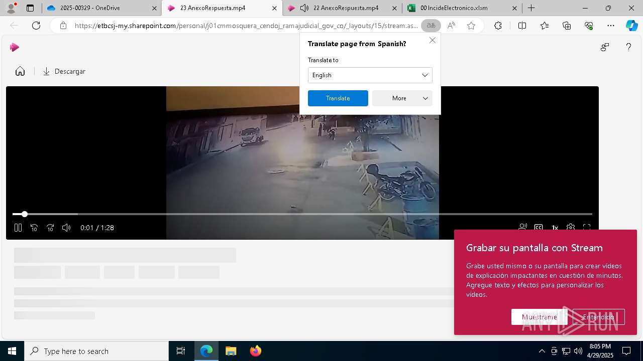Go to the Stream home icon
643x361 pixels.
point(20,71)
